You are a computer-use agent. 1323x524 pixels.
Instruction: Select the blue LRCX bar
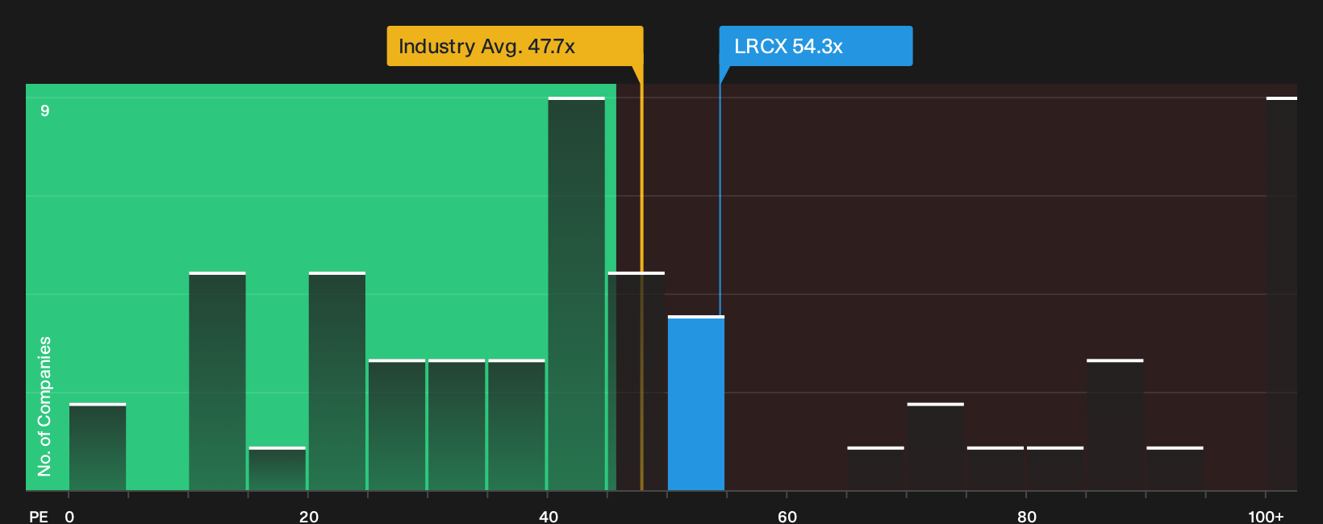pos(696,403)
